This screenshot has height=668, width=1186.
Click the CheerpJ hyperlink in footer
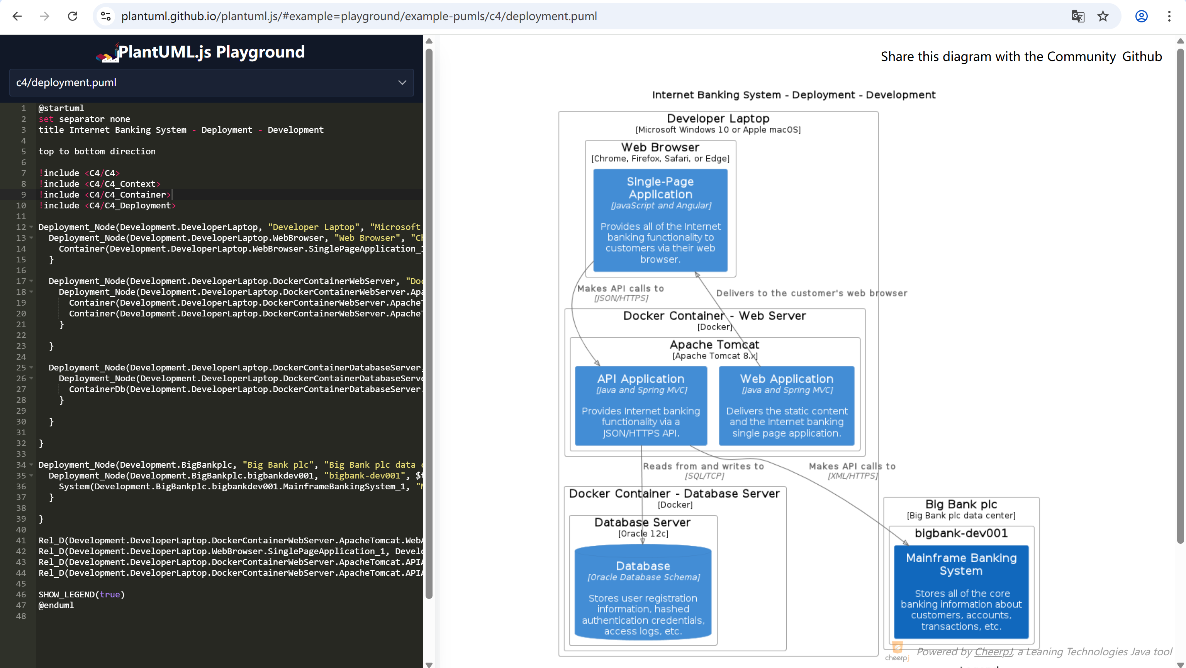(x=993, y=652)
